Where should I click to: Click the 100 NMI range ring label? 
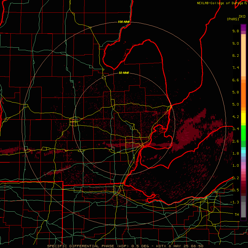tap(124, 22)
